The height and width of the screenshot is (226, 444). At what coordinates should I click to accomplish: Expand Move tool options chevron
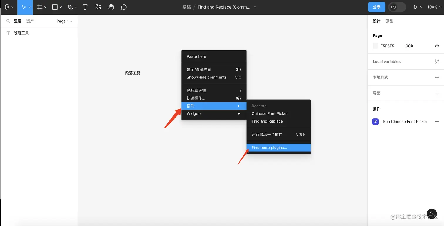point(30,7)
